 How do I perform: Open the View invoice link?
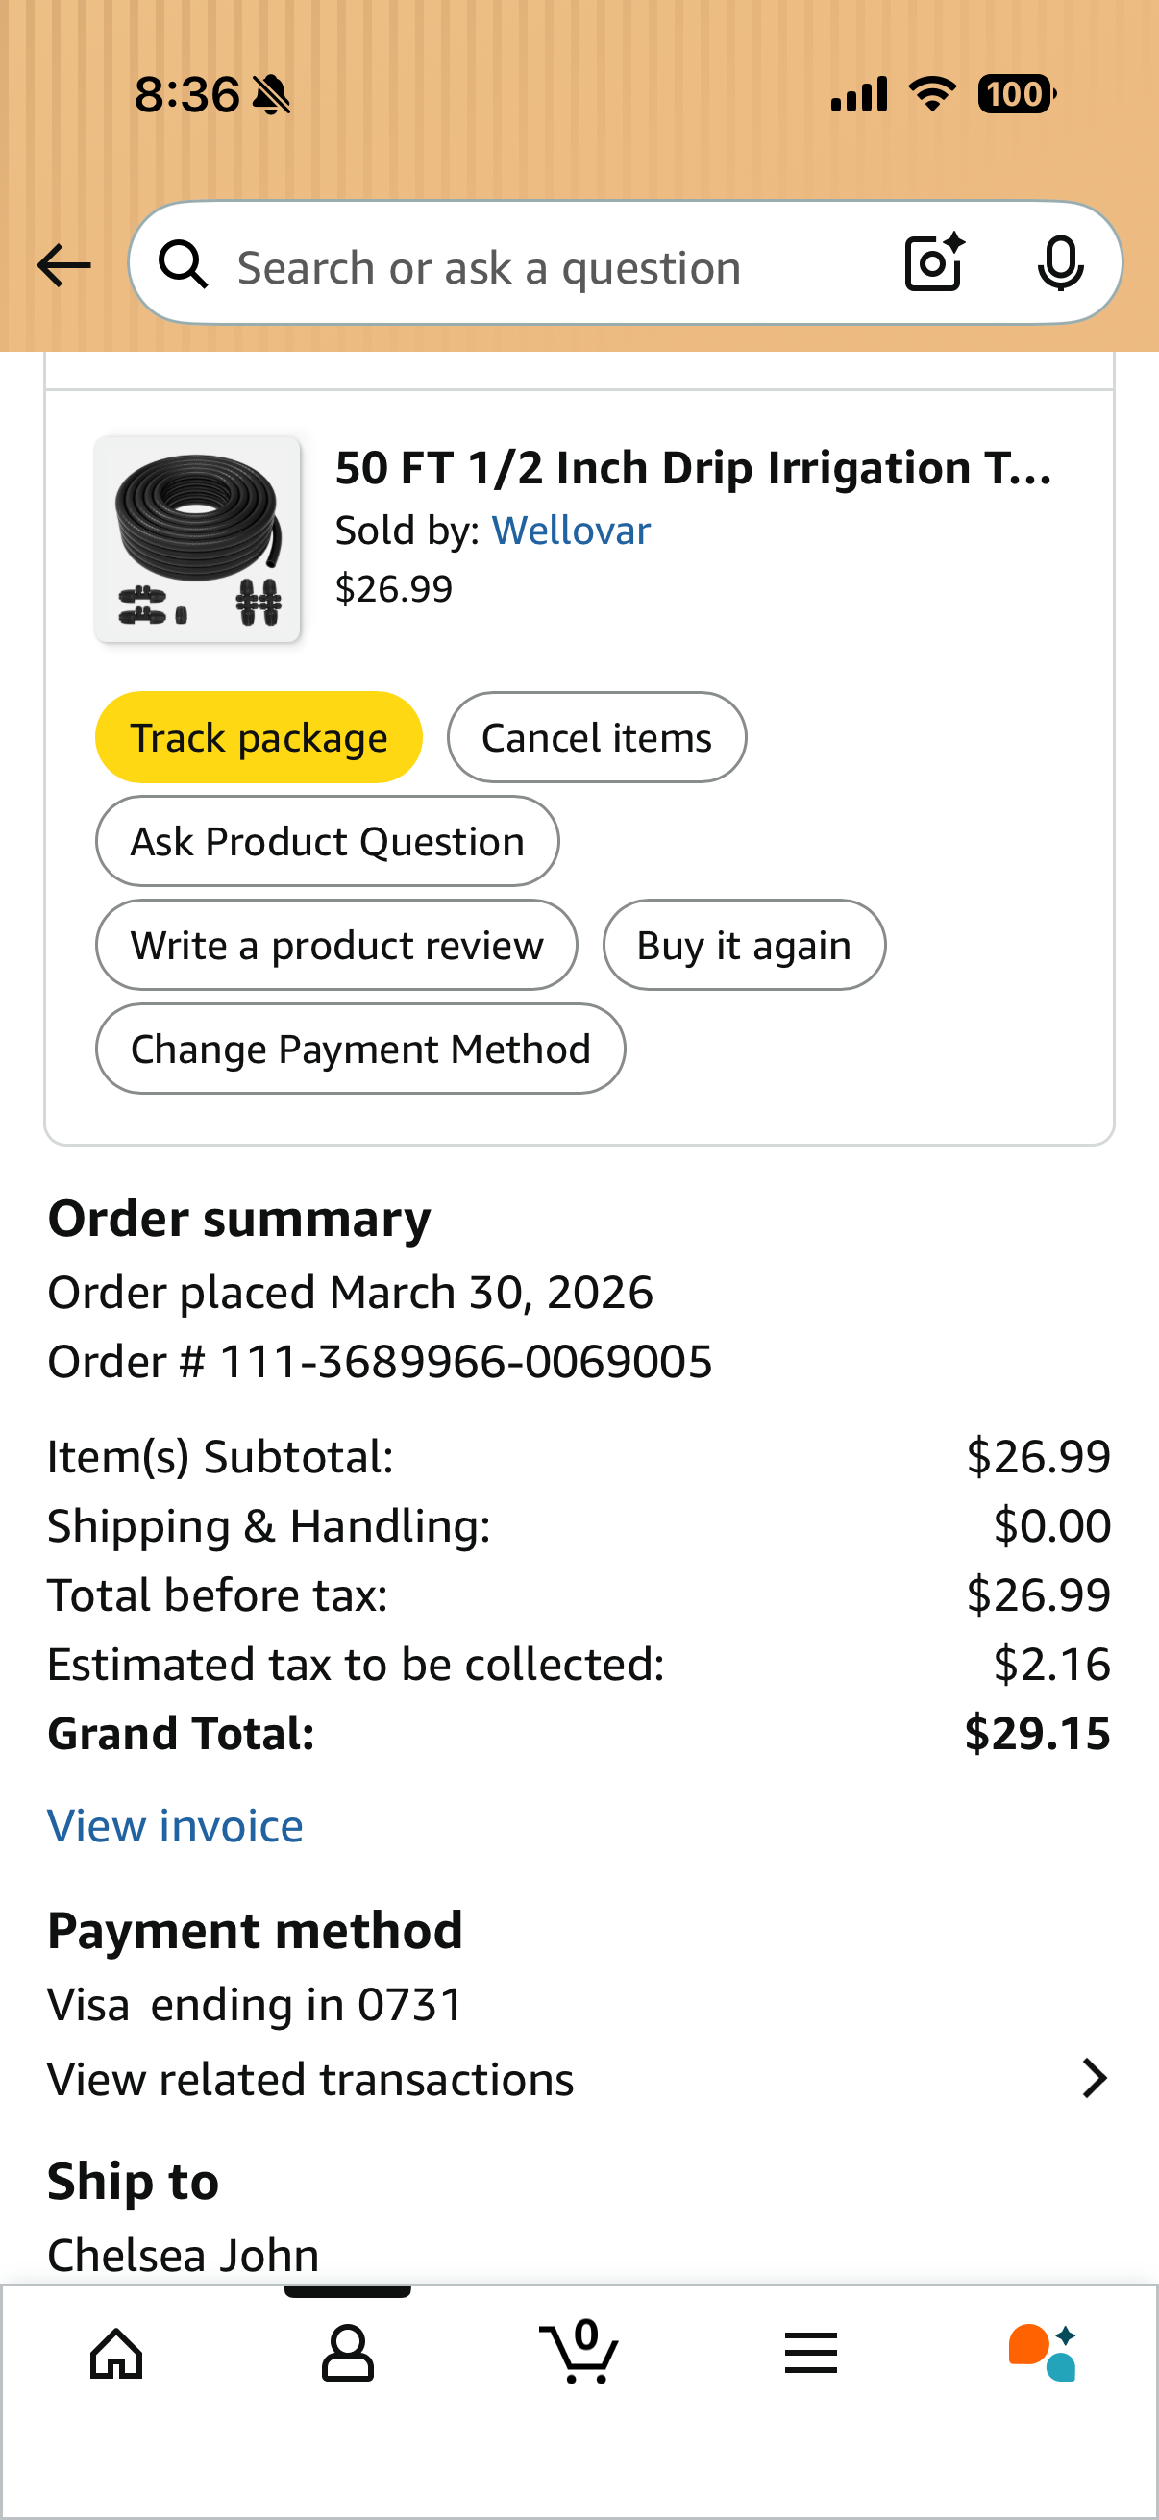(x=175, y=1826)
